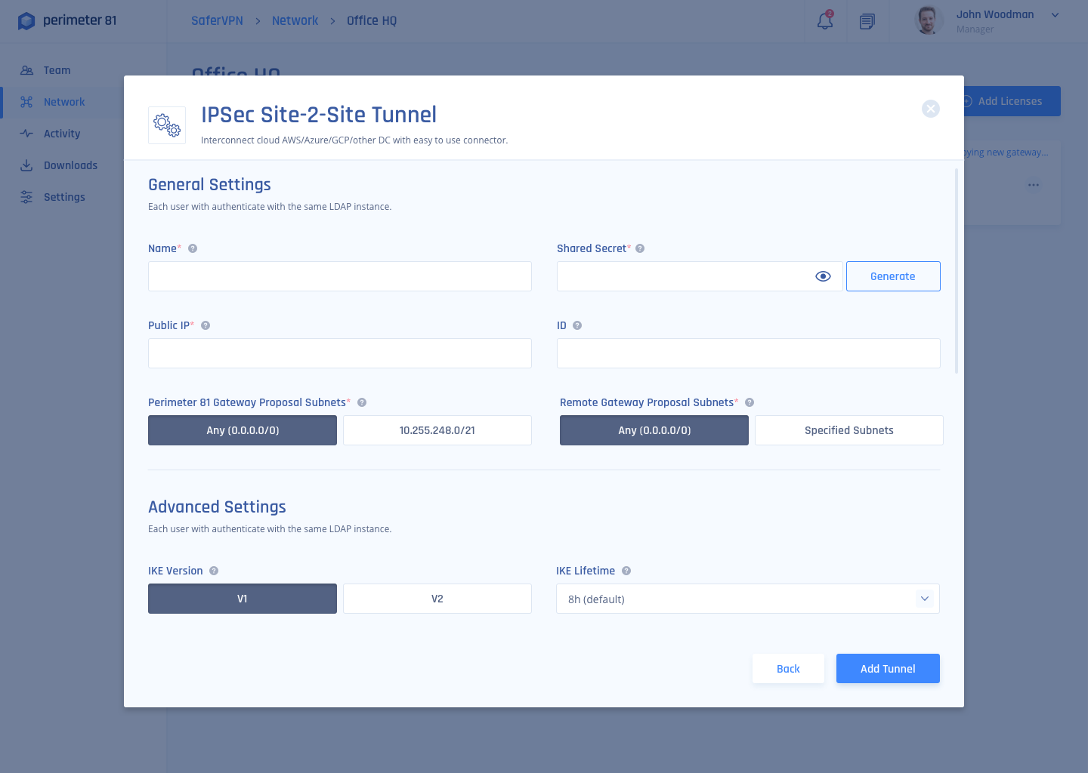Image resolution: width=1088 pixels, height=773 pixels.
Task: Click the Advanced Settings heading
Action: [217, 507]
